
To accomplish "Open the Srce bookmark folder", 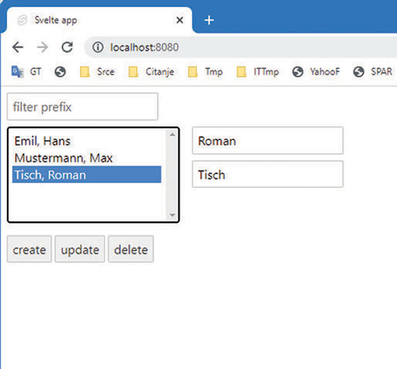I will pyautogui.click(x=97, y=72).
